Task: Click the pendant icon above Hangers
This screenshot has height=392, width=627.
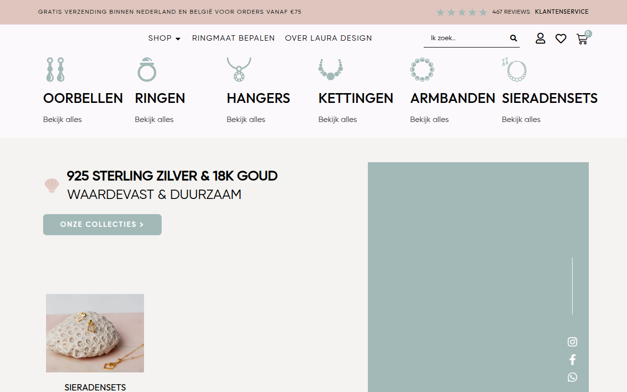Action: (239, 70)
